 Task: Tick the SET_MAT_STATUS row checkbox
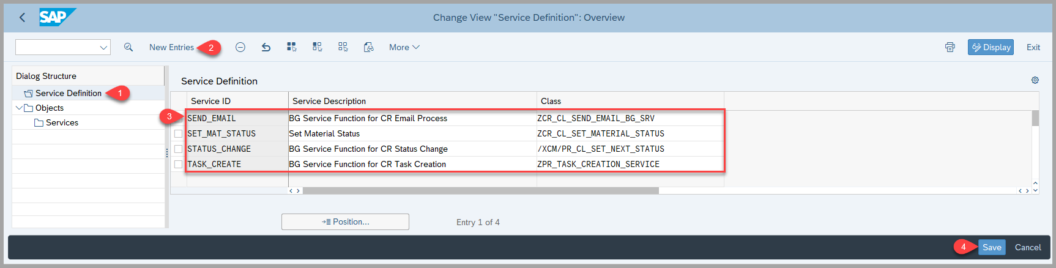pyautogui.click(x=178, y=133)
